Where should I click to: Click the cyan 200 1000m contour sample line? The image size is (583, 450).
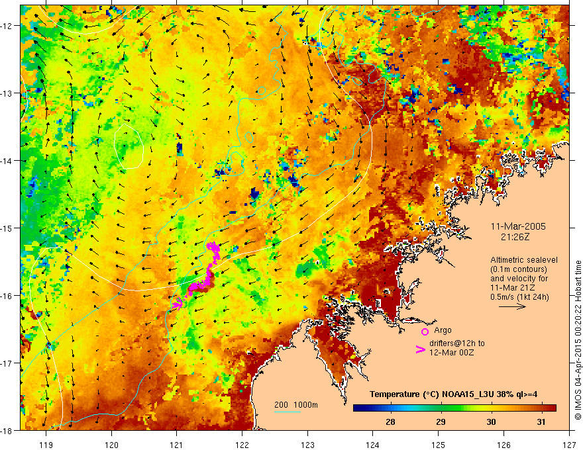(x=288, y=412)
